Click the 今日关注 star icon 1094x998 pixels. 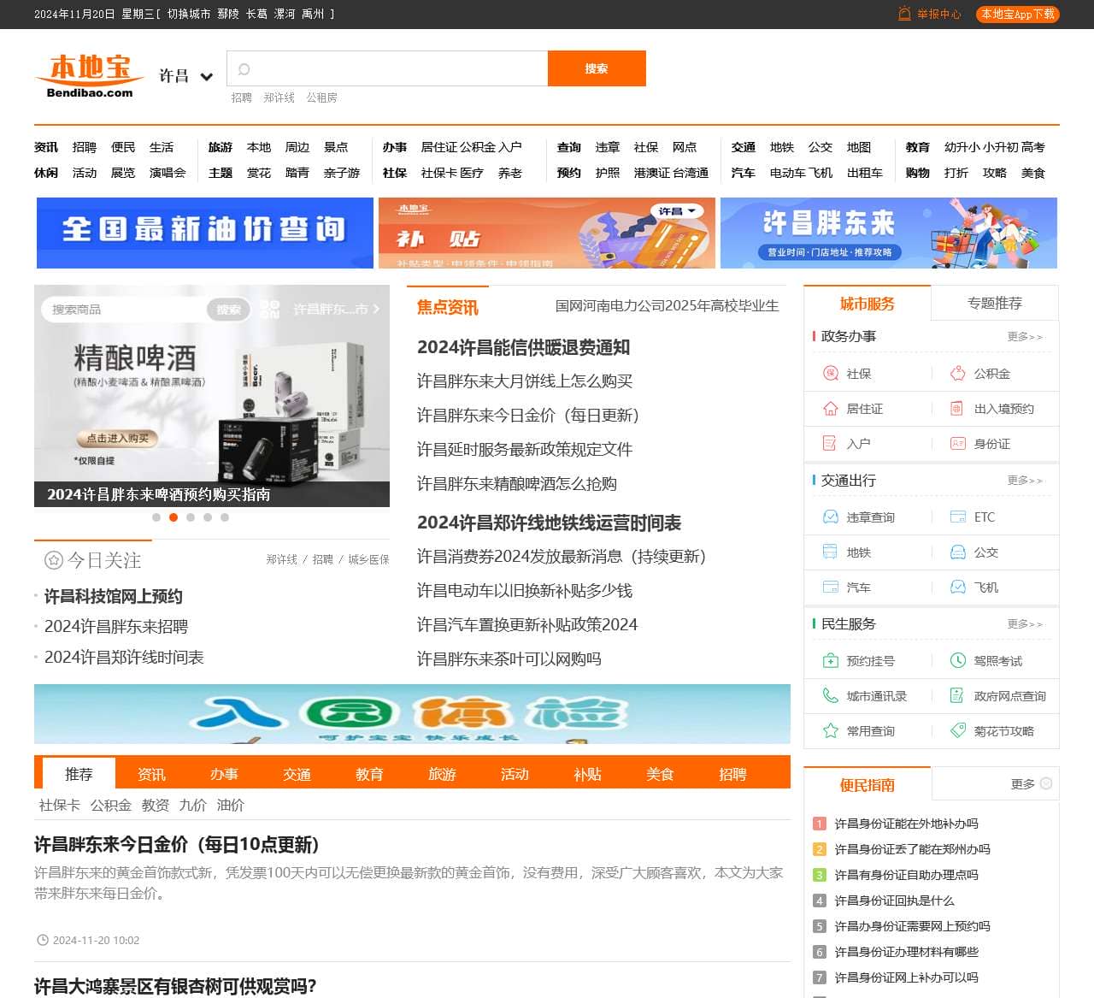(x=54, y=560)
